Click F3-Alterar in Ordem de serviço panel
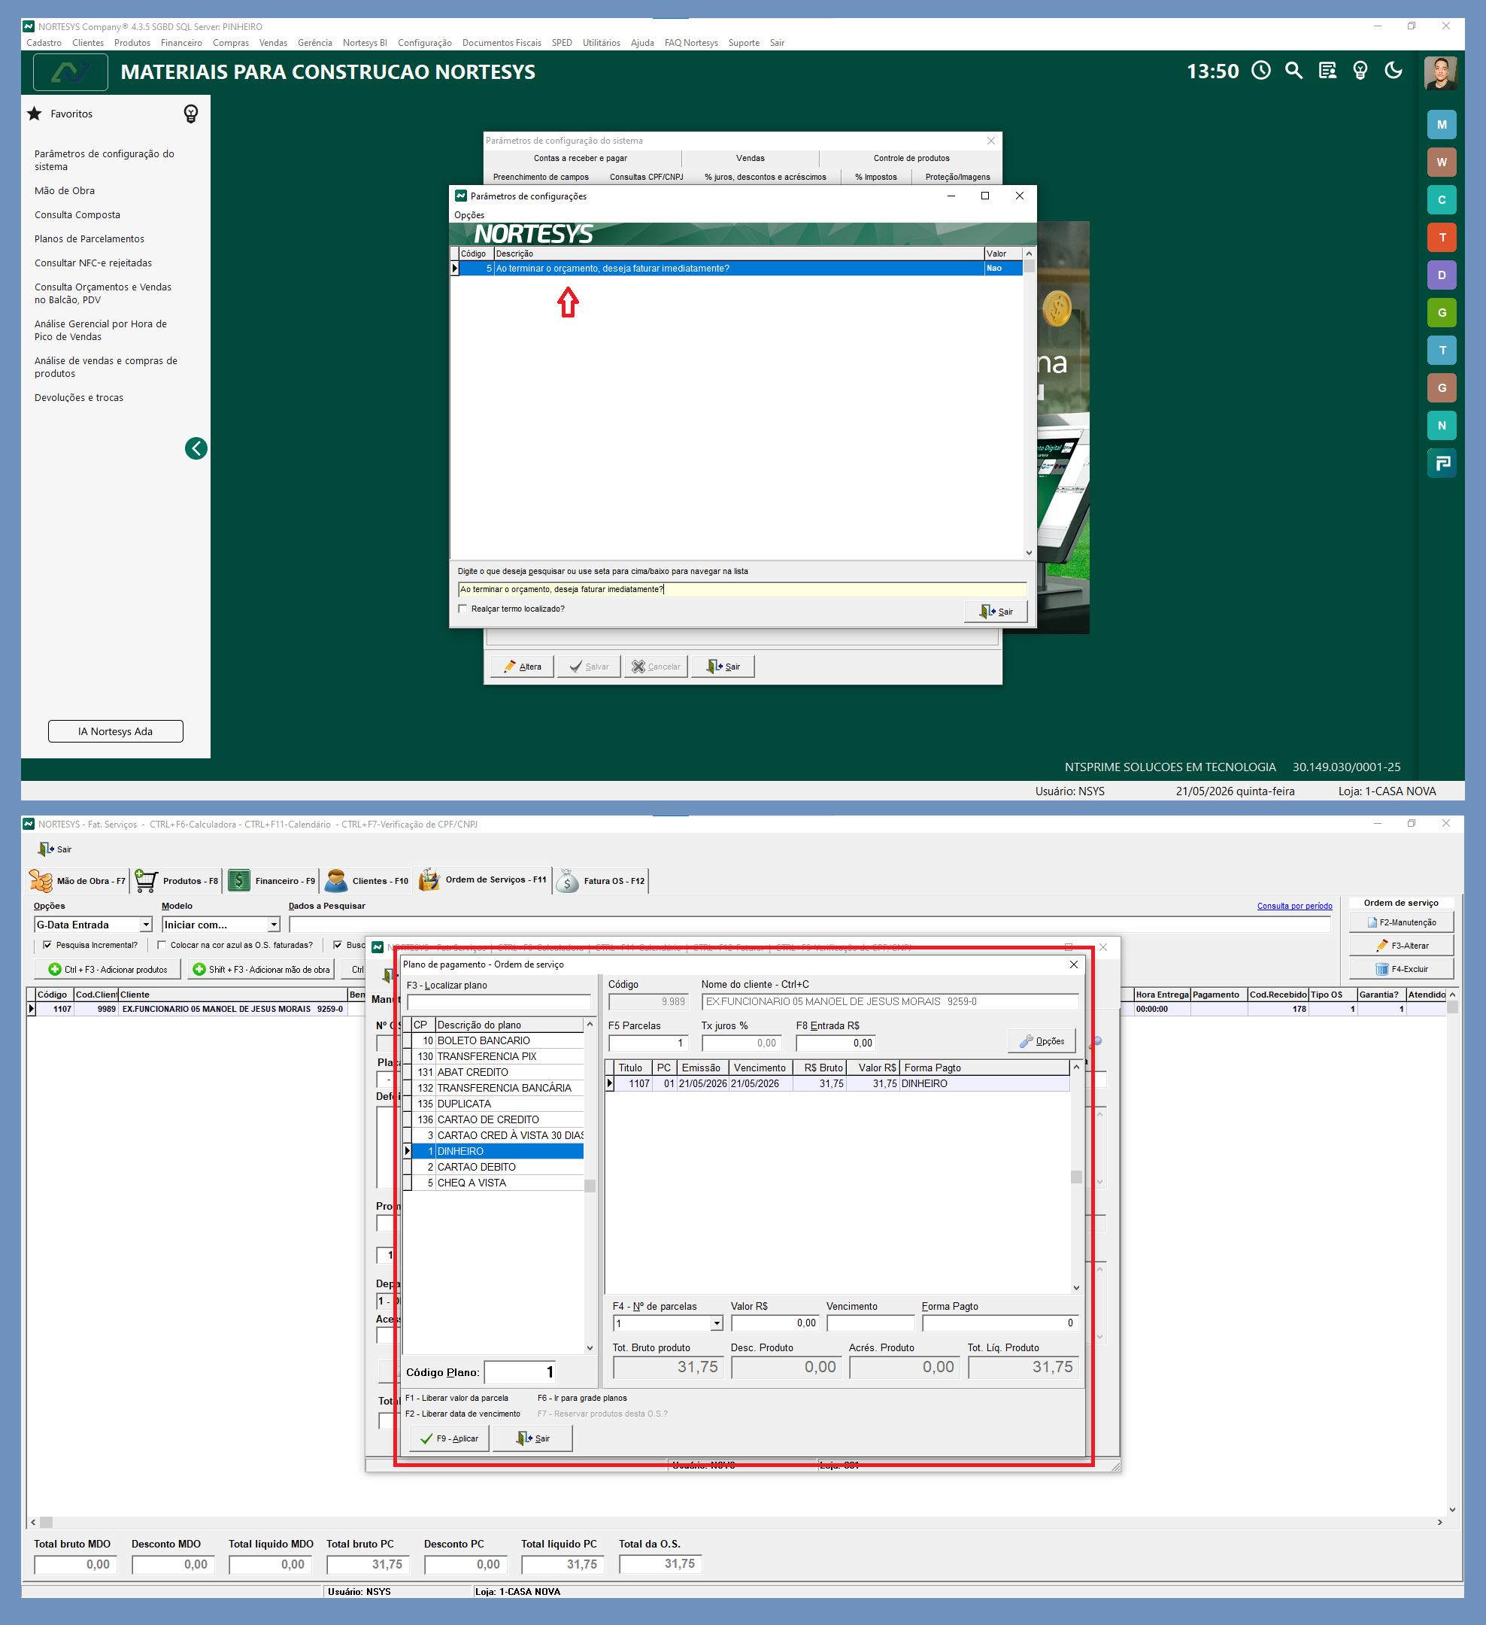This screenshot has height=1625, width=1486. click(1401, 946)
